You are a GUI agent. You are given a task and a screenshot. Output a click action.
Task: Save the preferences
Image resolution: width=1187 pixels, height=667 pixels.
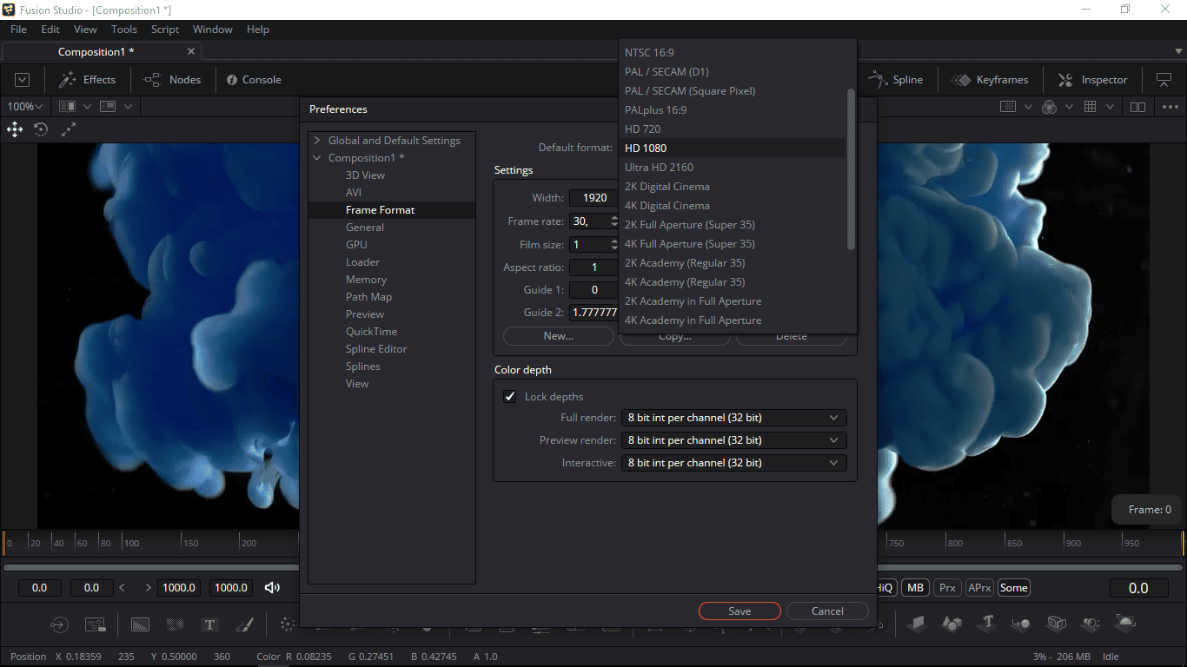coord(739,611)
